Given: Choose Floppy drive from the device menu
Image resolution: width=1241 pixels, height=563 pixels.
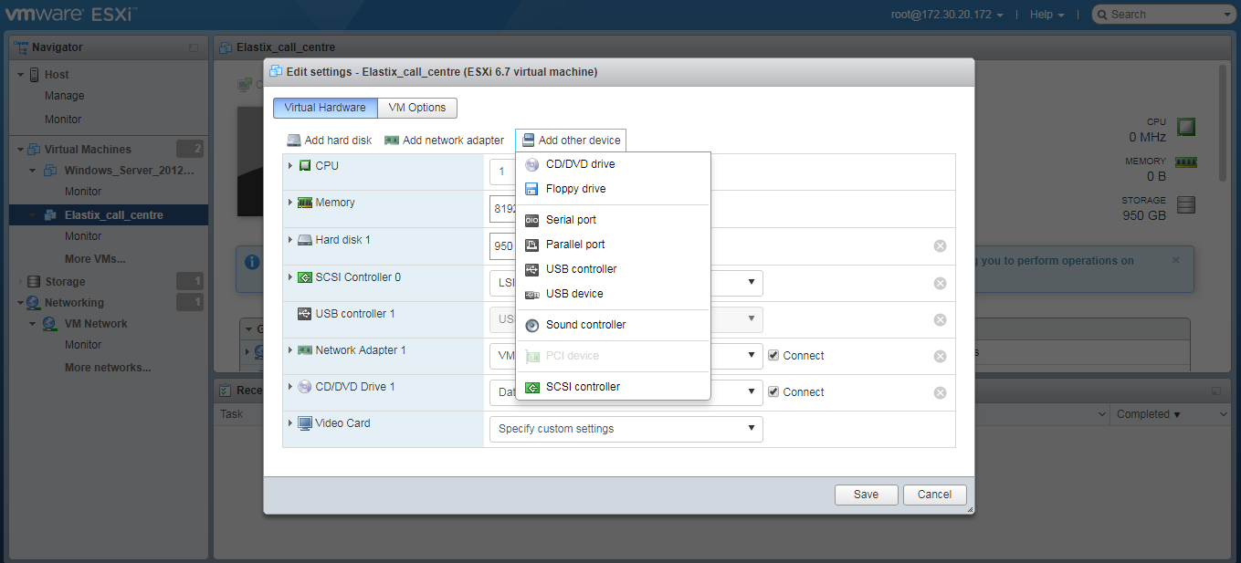Looking at the screenshot, I should click(613, 189).
